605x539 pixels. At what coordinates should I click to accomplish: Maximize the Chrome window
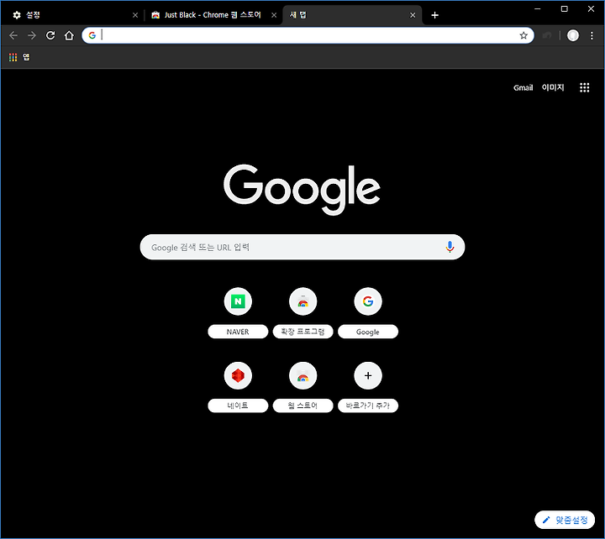click(x=564, y=9)
